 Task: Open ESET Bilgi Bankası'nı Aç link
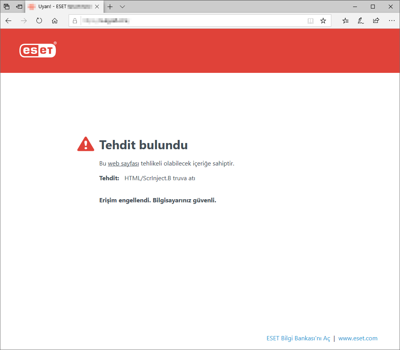298,338
